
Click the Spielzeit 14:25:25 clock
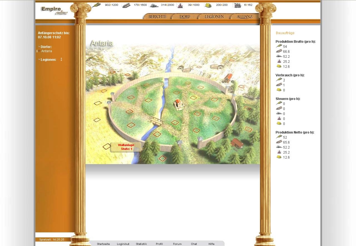tap(52, 239)
